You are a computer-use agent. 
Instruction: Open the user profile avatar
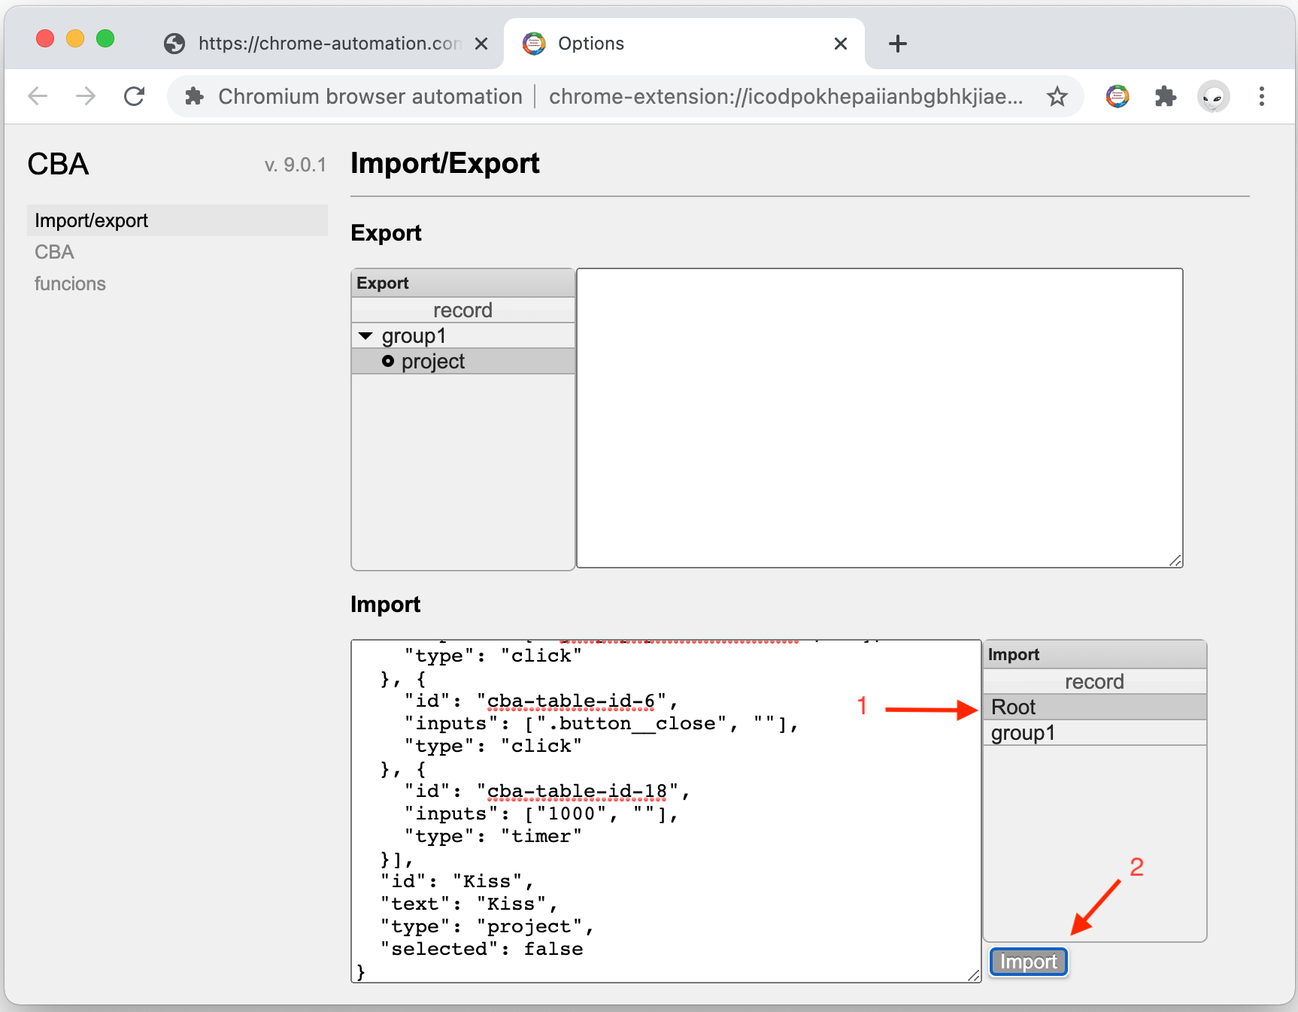pos(1214,96)
